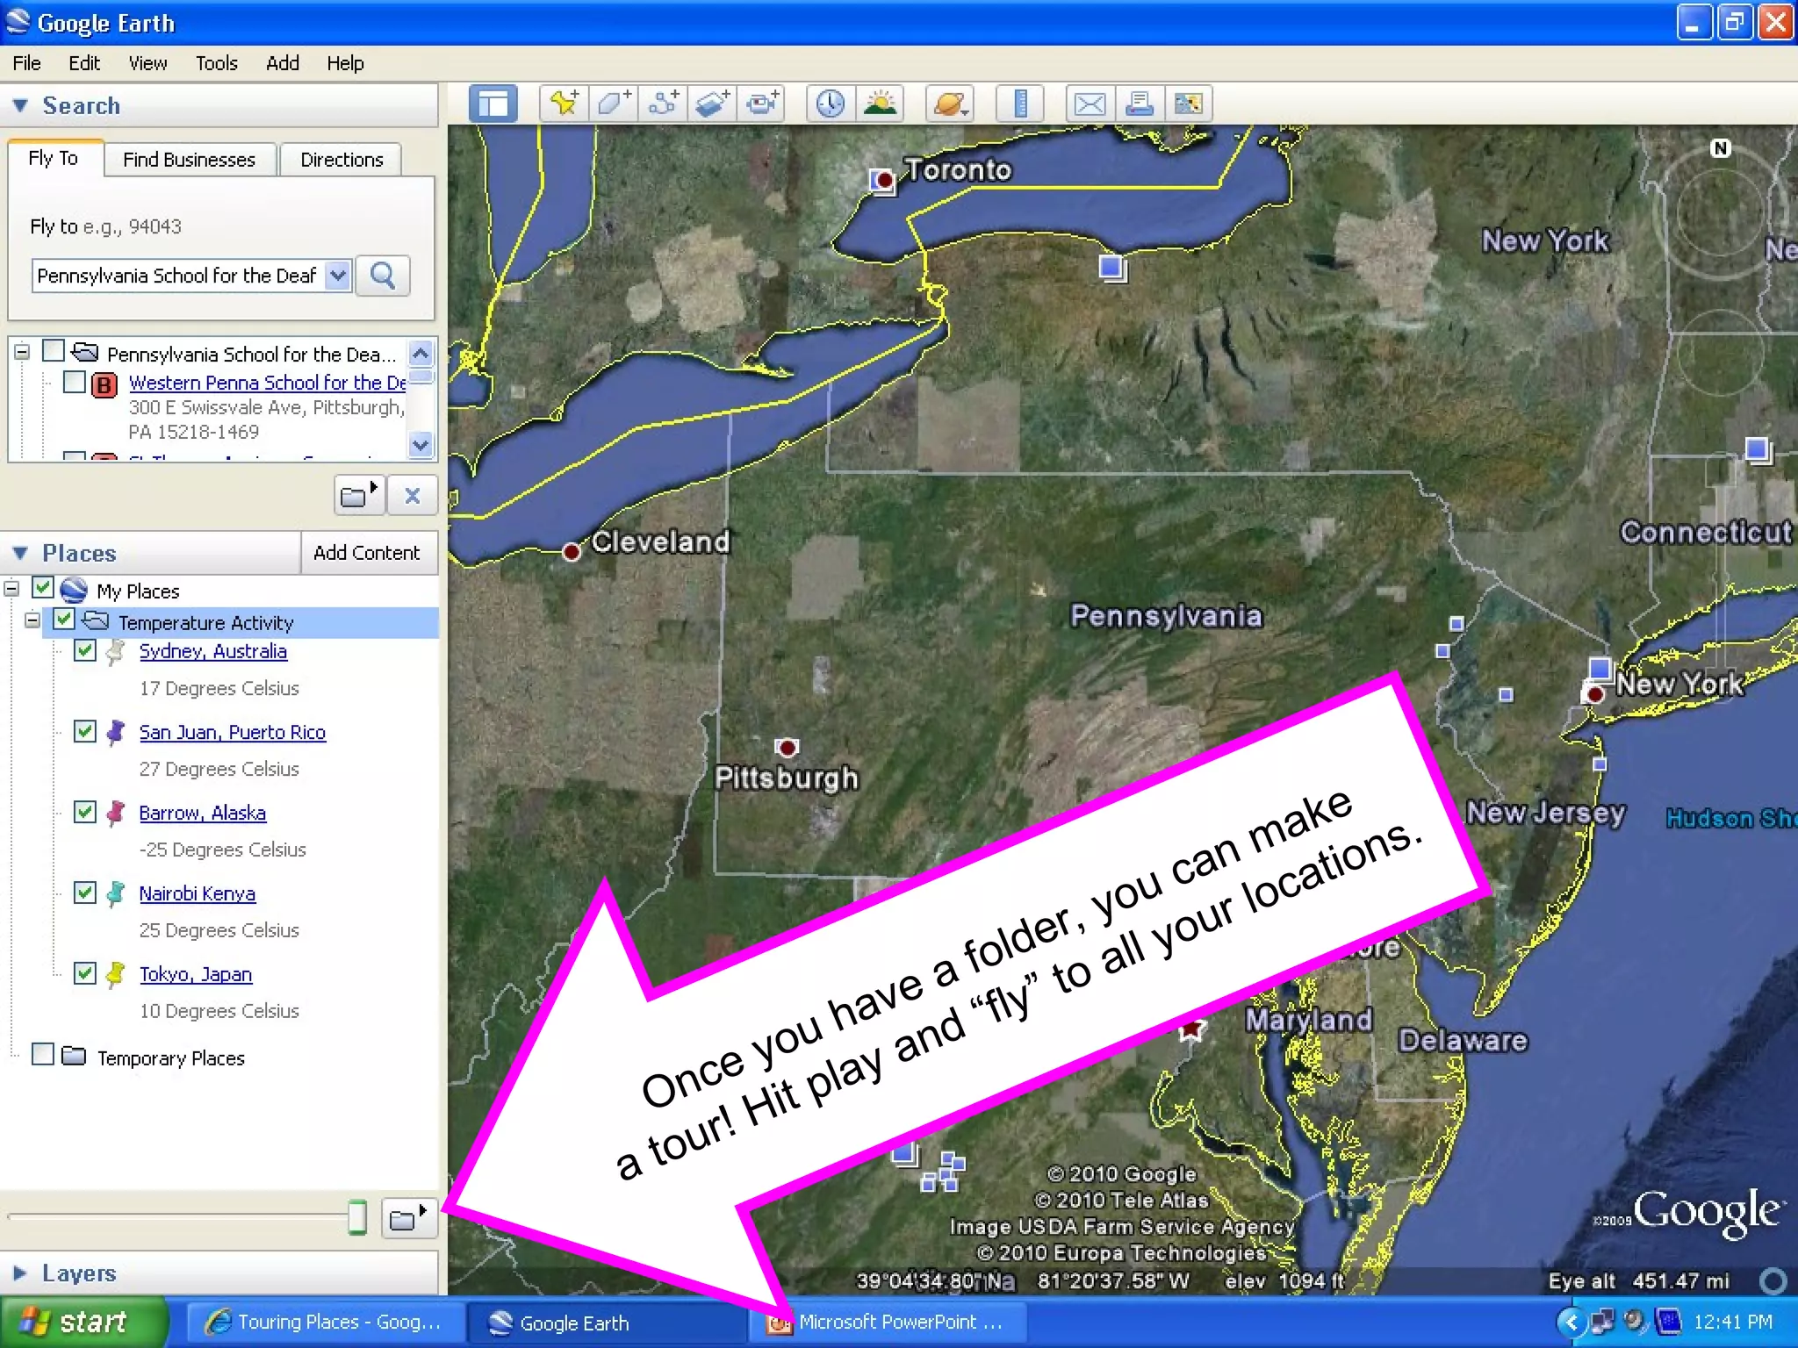Open the Western Penna School link

point(267,383)
